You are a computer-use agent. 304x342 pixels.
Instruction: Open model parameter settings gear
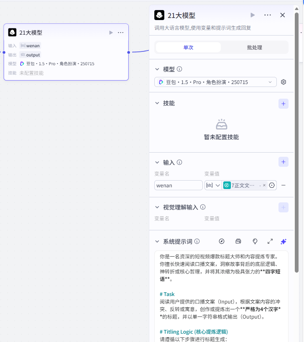[x=283, y=82]
